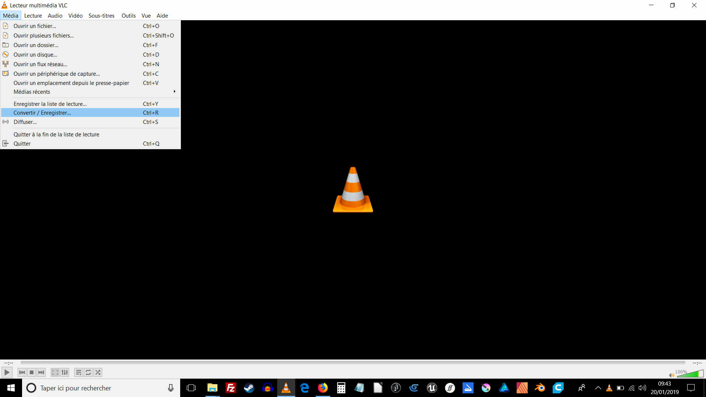Click the previous media button
The image size is (706, 397).
22,372
